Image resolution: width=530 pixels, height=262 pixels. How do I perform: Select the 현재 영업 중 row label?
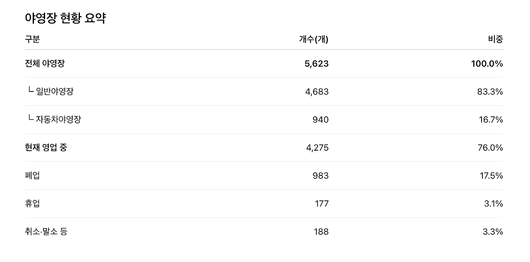pyautogui.click(x=46, y=148)
